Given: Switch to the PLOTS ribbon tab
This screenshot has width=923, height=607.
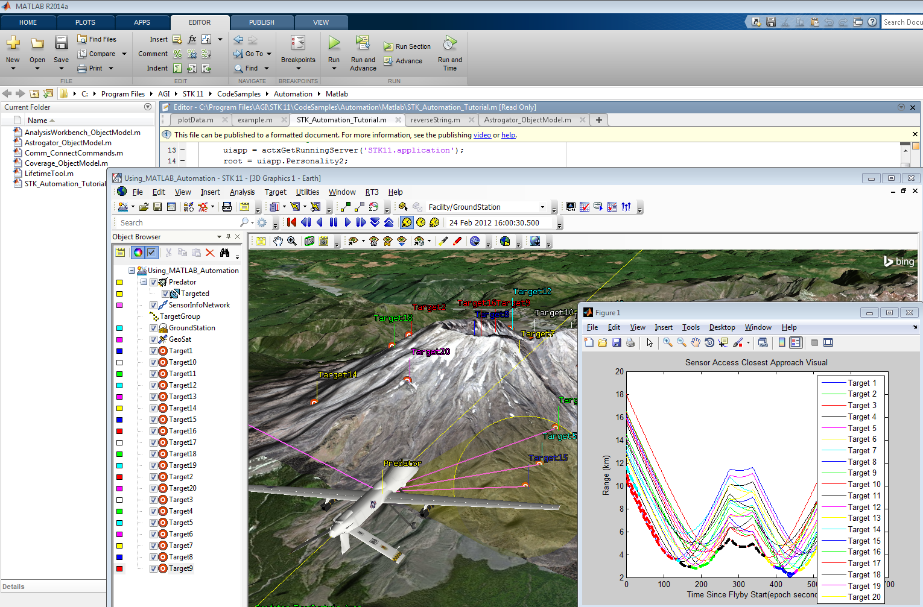Looking at the screenshot, I should pos(85,22).
